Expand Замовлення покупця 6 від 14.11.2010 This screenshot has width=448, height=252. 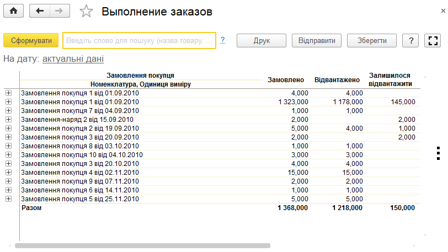(9, 191)
